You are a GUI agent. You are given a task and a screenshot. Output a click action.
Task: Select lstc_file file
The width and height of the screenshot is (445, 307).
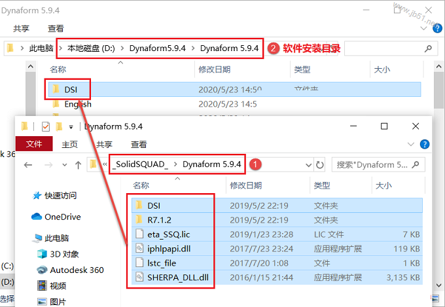pos(277,263)
